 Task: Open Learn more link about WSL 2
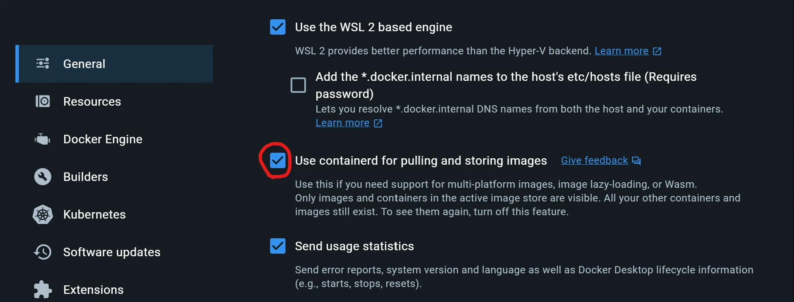click(x=621, y=51)
